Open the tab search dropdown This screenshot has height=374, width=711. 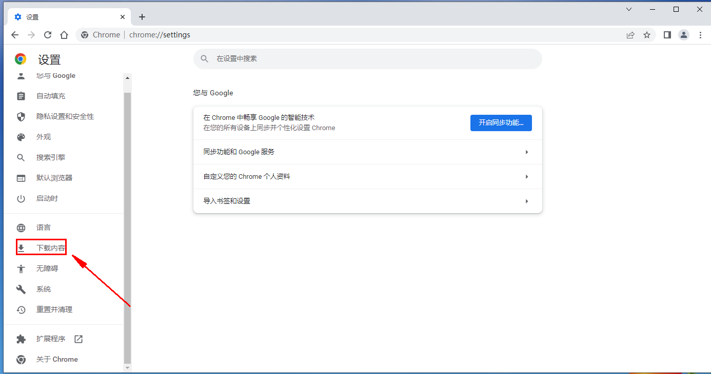[629, 9]
